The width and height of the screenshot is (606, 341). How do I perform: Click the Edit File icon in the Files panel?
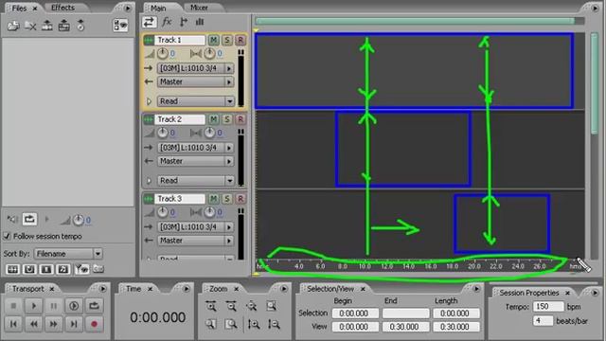click(x=63, y=26)
